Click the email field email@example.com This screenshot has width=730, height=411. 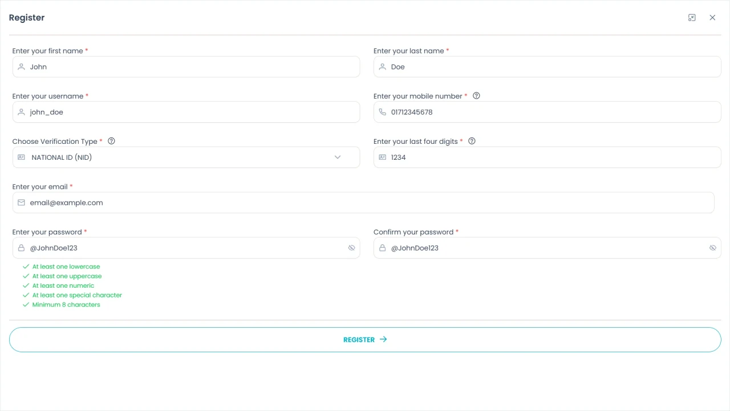click(x=363, y=203)
